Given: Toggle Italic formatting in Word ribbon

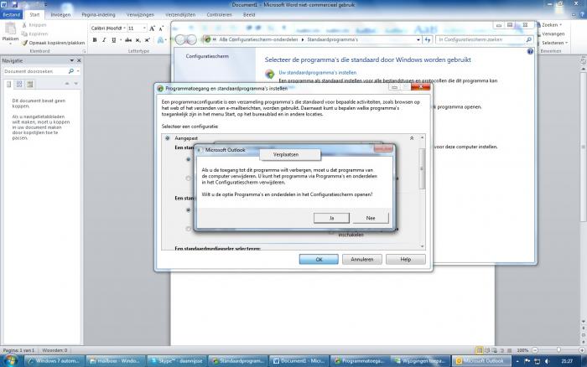Looking at the screenshot, I should pos(104,39).
